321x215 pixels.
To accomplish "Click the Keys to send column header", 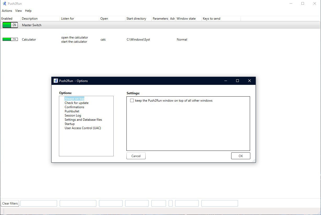I will coord(221,19).
